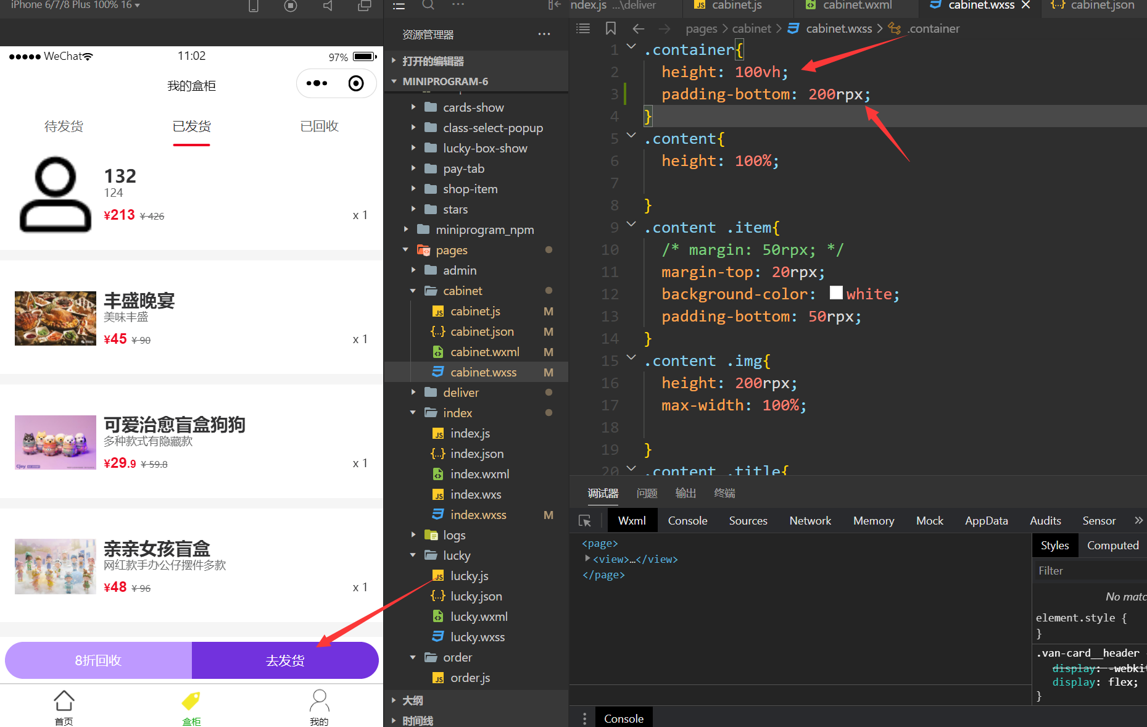Click the search icon above explorer
Screen dimensions: 1147x727
(x=428, y=5)
